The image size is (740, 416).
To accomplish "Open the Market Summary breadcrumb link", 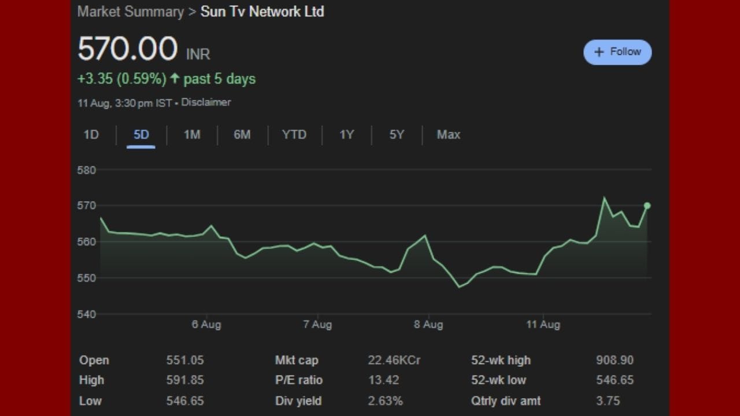I will 130,12.
